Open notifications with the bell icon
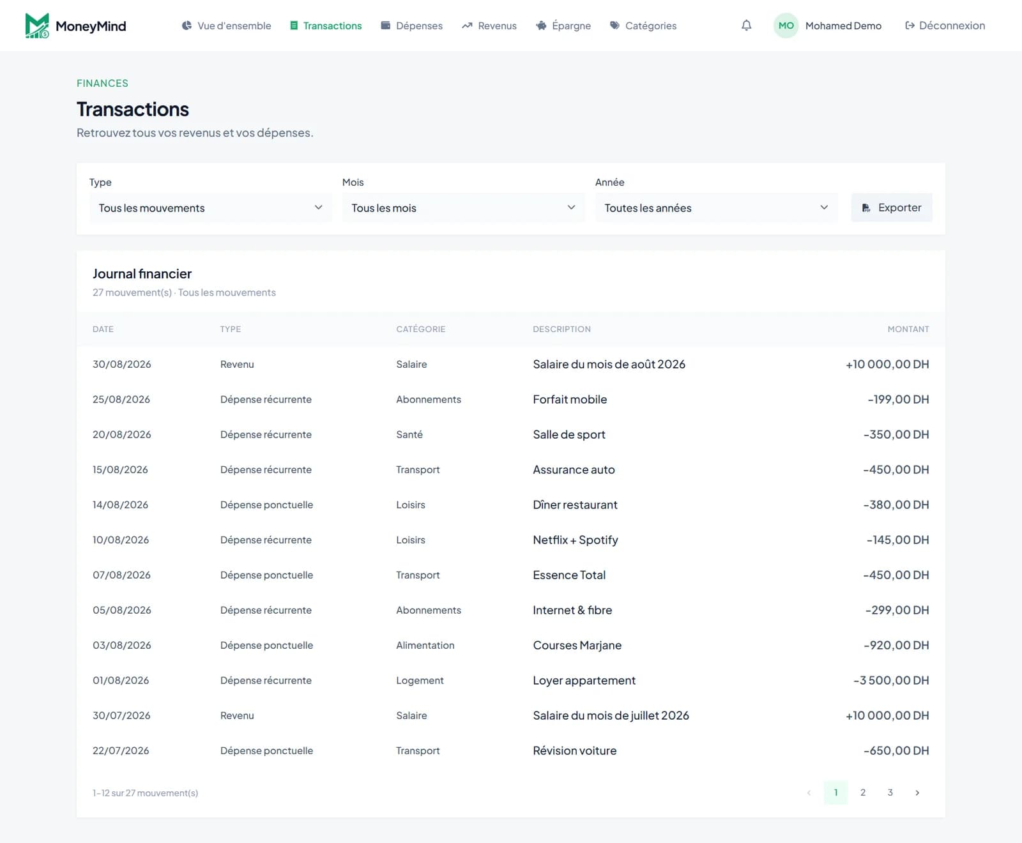This screenshot has width=1022, height=843. point(746,26)
